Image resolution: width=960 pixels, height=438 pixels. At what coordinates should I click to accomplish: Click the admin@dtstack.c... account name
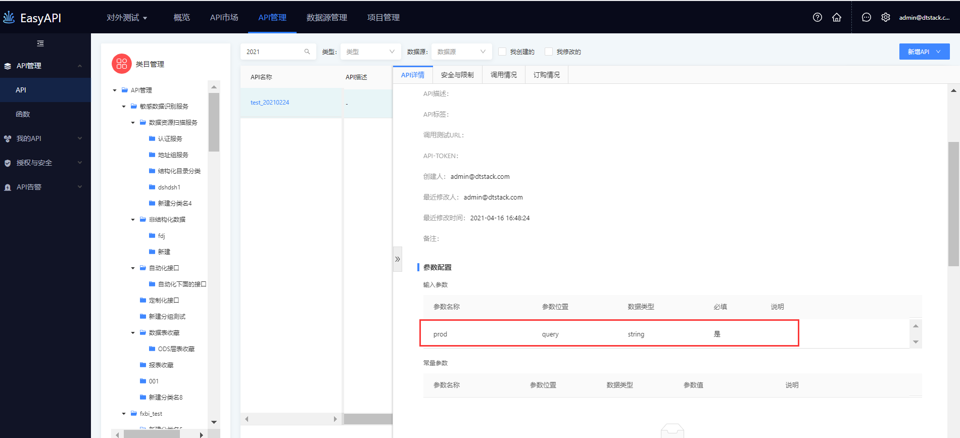click(x=924, y=18)
